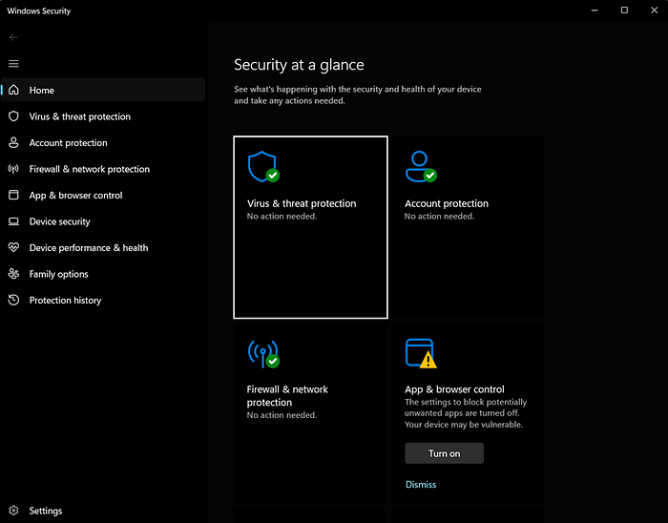This screenshot has height=523, width=668.
Task: Go to Account protection in sidebar
Action: coord(103,142)
